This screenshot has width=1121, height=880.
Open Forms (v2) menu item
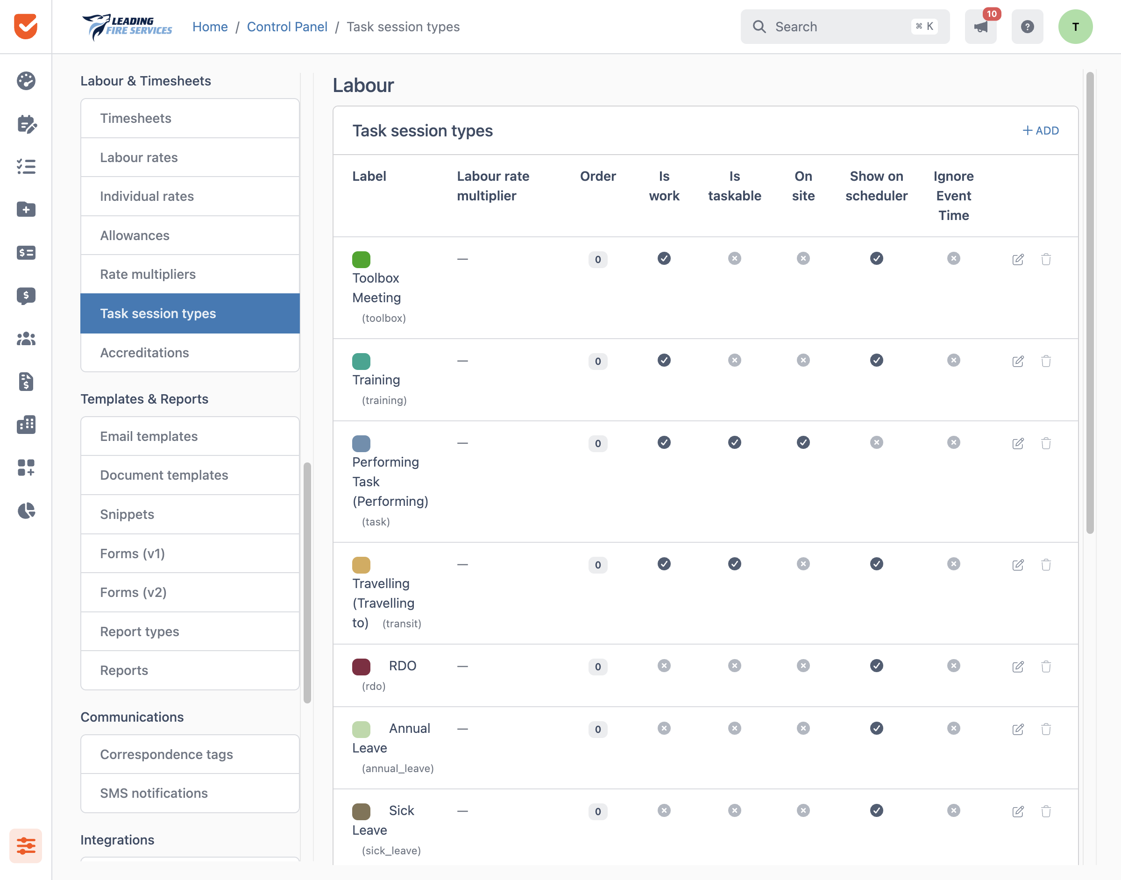pos(190,592)
